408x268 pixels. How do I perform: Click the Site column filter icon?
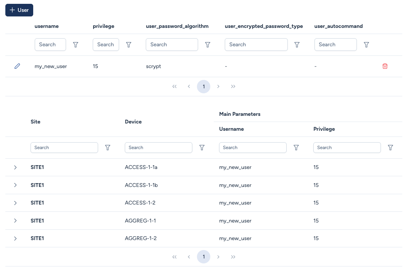[x=108, y=148]
